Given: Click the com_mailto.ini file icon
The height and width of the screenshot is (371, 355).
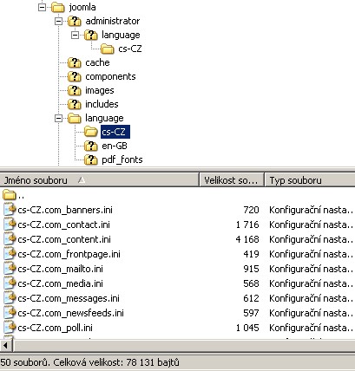Looking at the screenshot, I should point(10,269).
